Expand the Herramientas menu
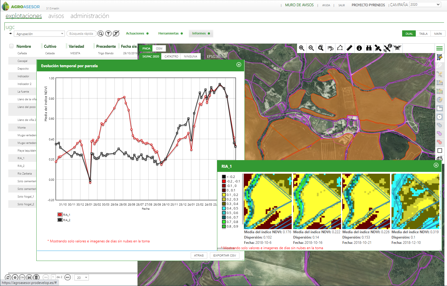This screenshot has width=447, height=286. point(170,33)
